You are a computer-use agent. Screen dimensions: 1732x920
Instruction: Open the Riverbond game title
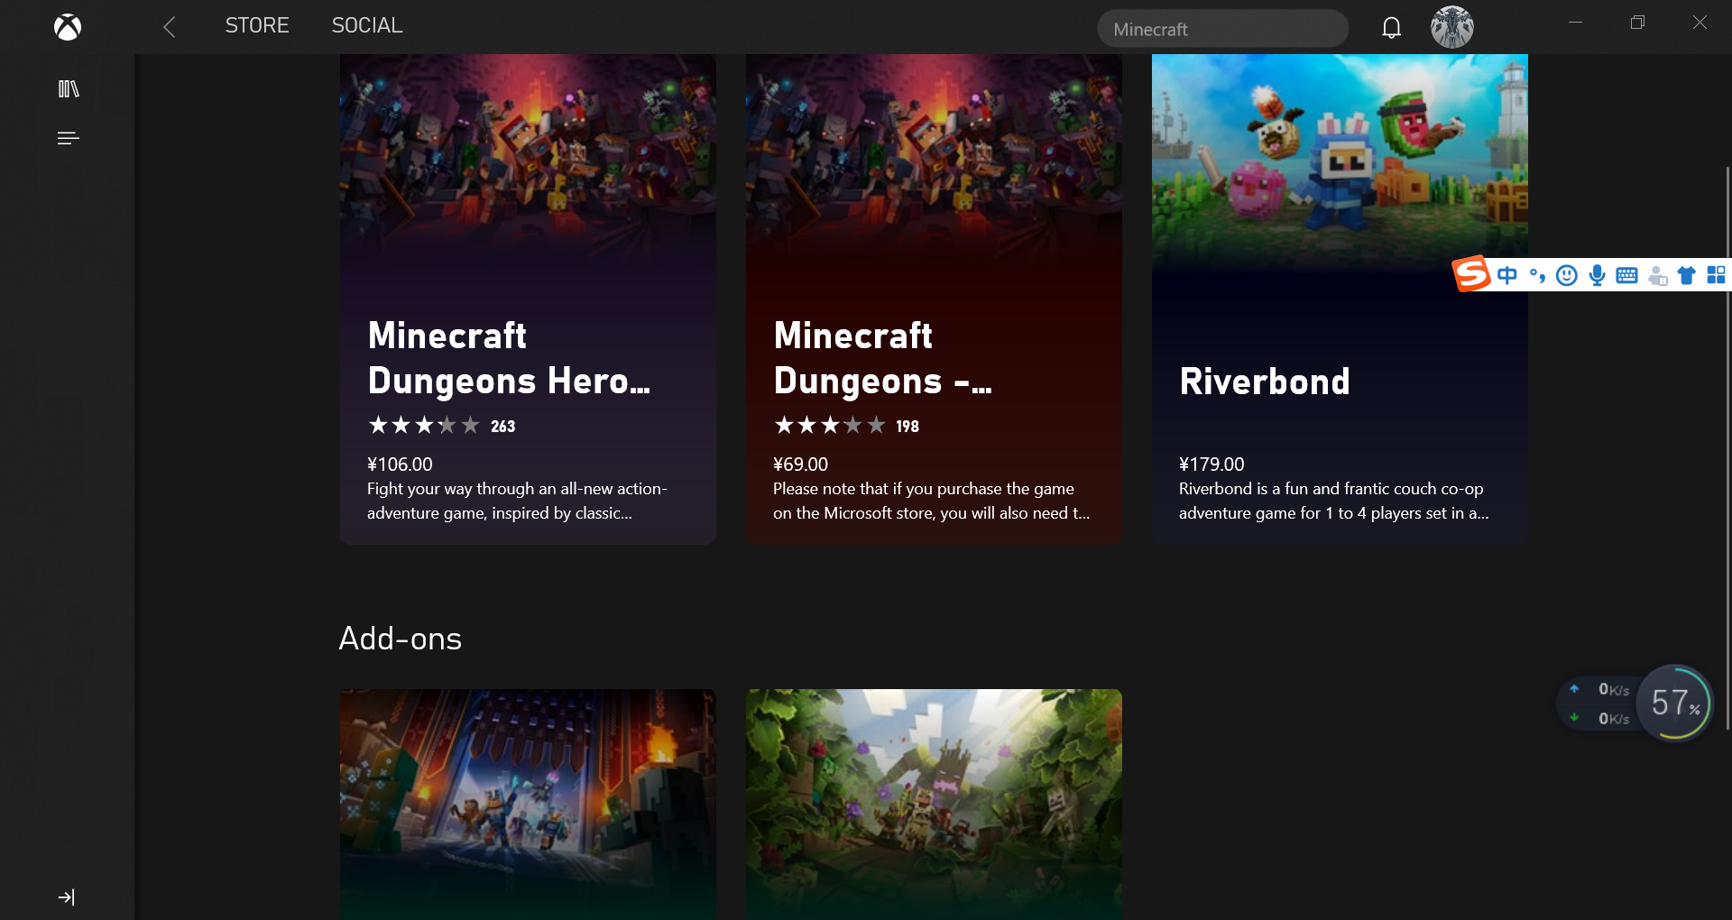(1265, 382)
